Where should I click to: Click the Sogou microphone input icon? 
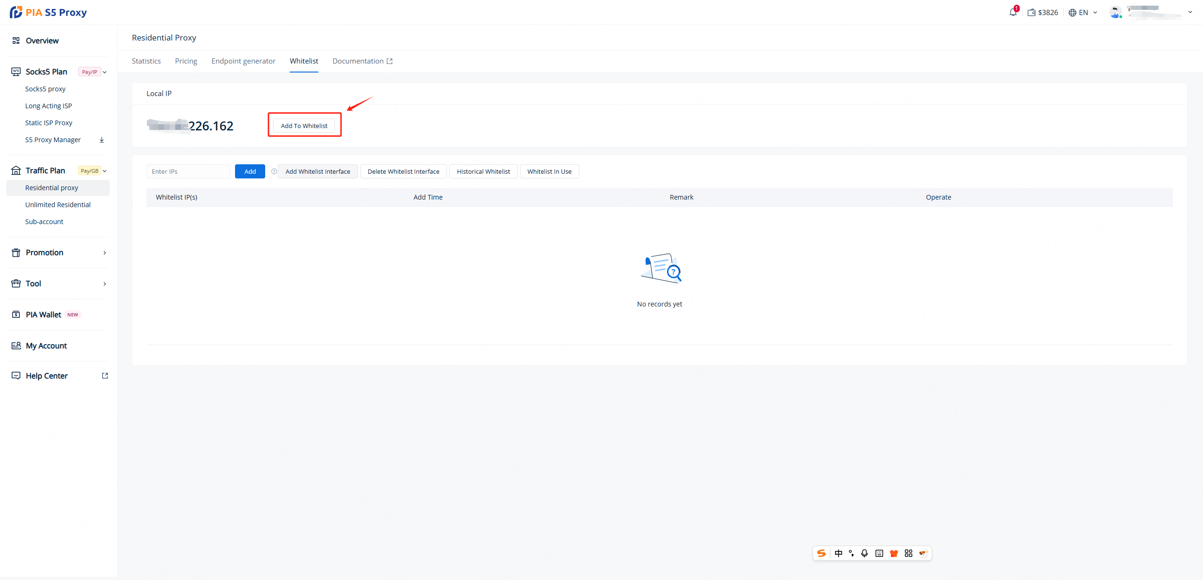coord(864,554)
